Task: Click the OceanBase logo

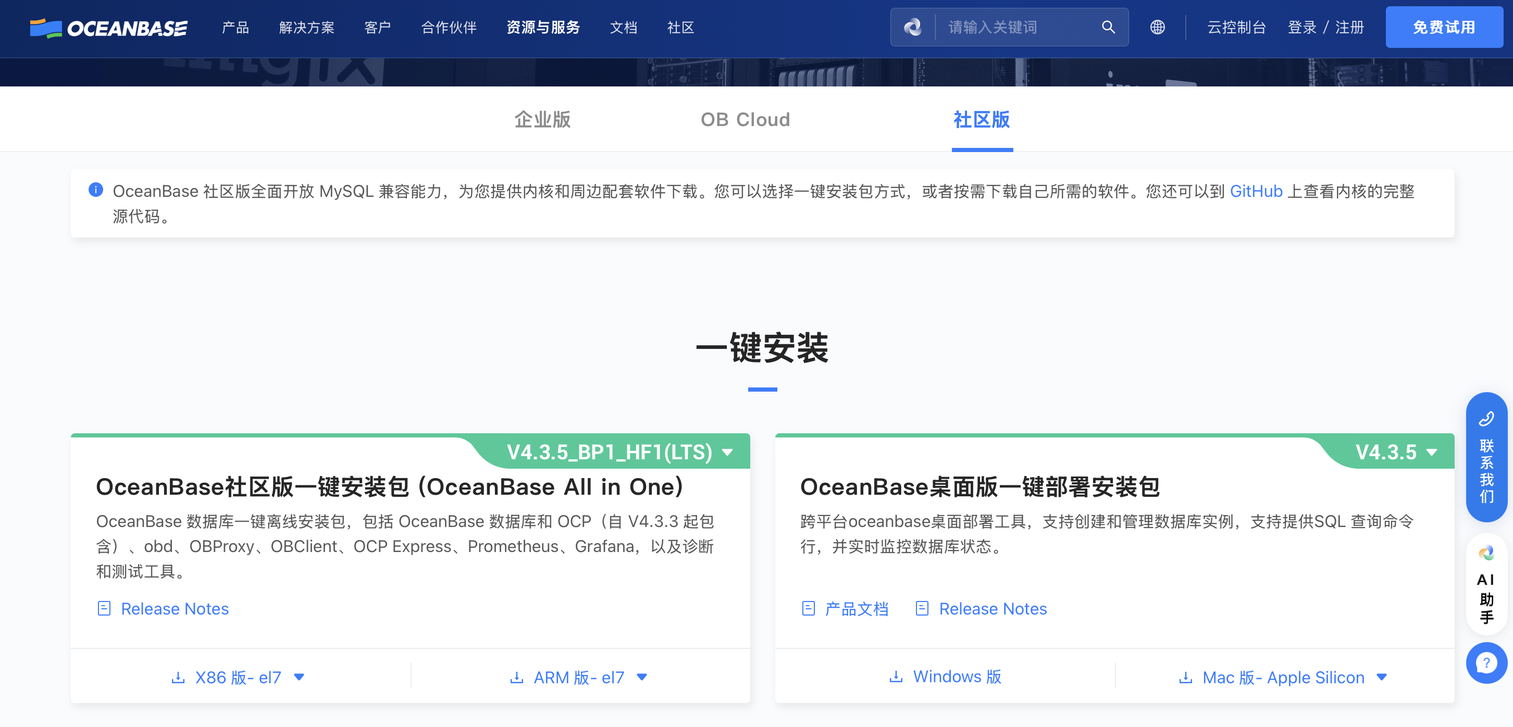Action: [109, 28]
